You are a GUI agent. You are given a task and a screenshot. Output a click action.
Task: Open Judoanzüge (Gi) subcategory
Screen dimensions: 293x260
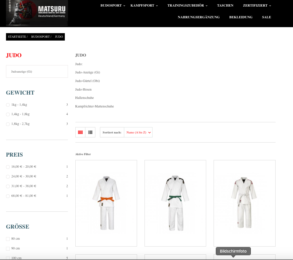(x=37, y=71)
